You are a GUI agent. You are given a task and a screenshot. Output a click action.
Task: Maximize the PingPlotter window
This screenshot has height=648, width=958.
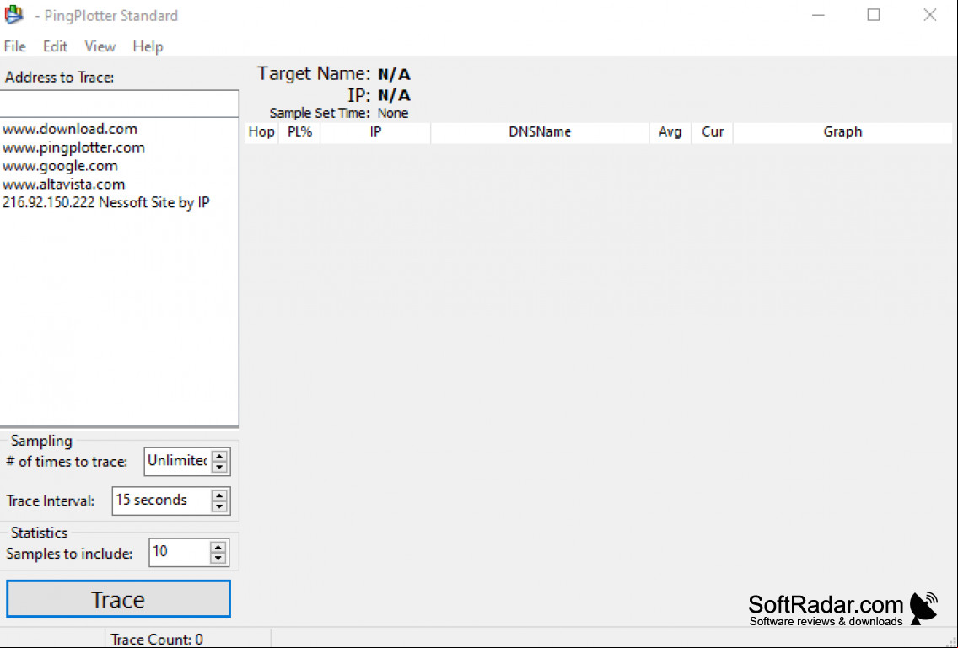tap(874, 15)
